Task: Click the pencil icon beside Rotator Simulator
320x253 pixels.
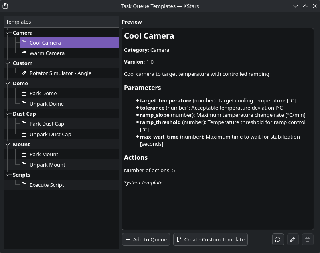Action: [24, 73]
